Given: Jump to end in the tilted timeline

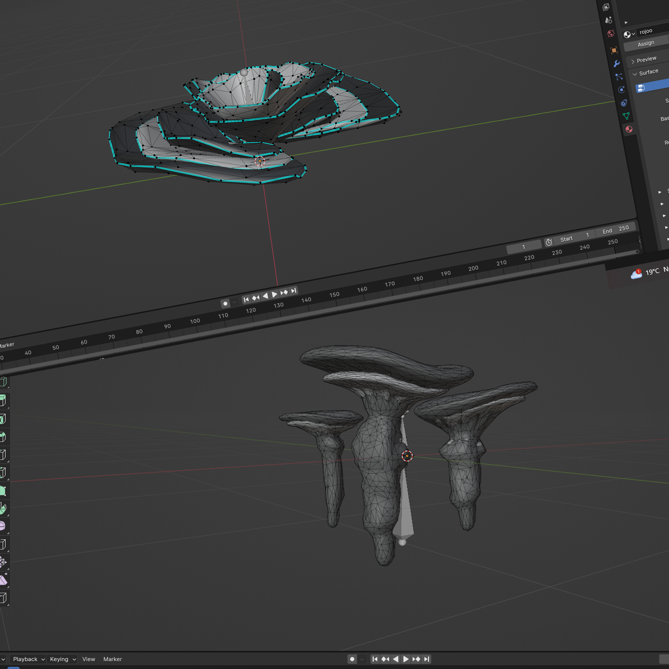Looking at the screenshot, I should point(294,291).
